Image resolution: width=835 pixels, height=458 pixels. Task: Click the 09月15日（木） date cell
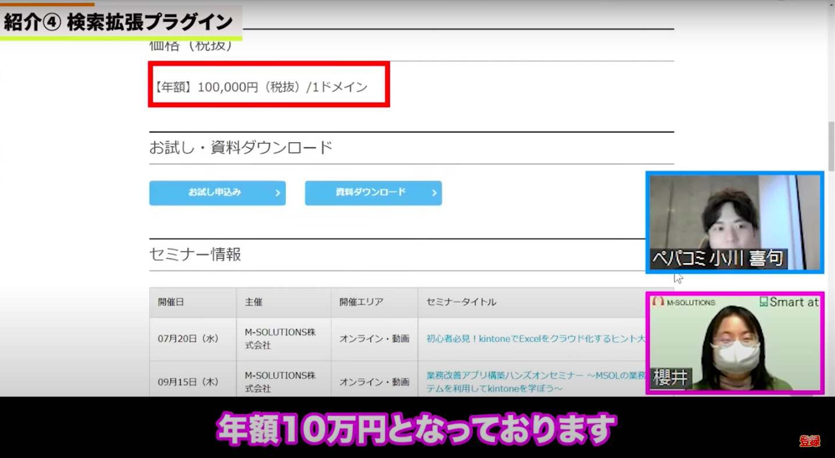point(188,382)
